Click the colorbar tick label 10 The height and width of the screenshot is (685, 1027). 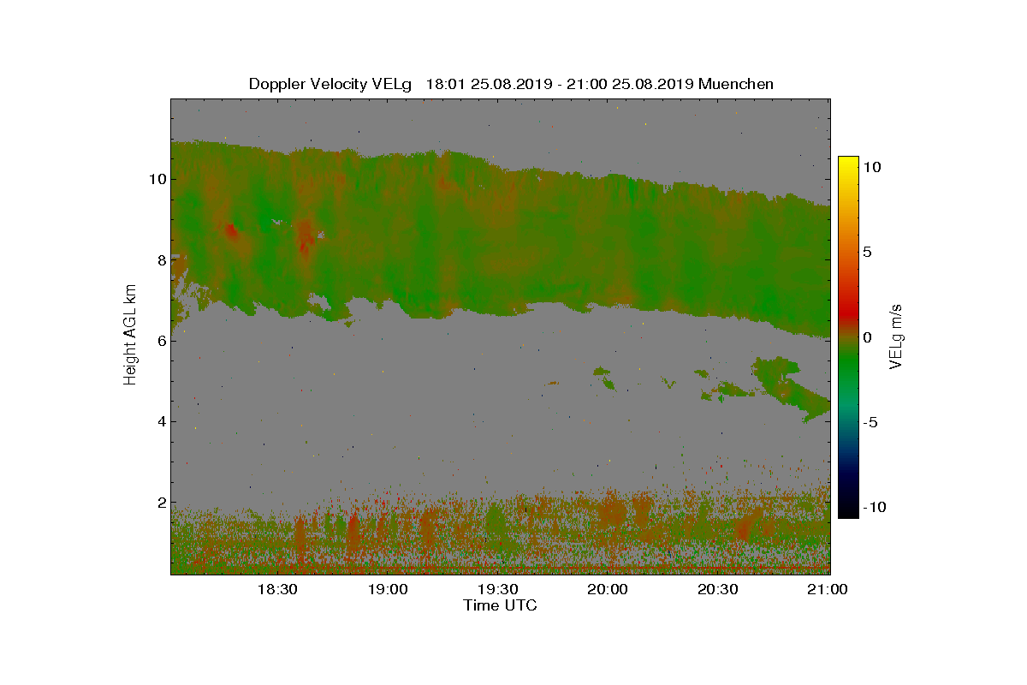pyautogui.click(x=872, y=167)
